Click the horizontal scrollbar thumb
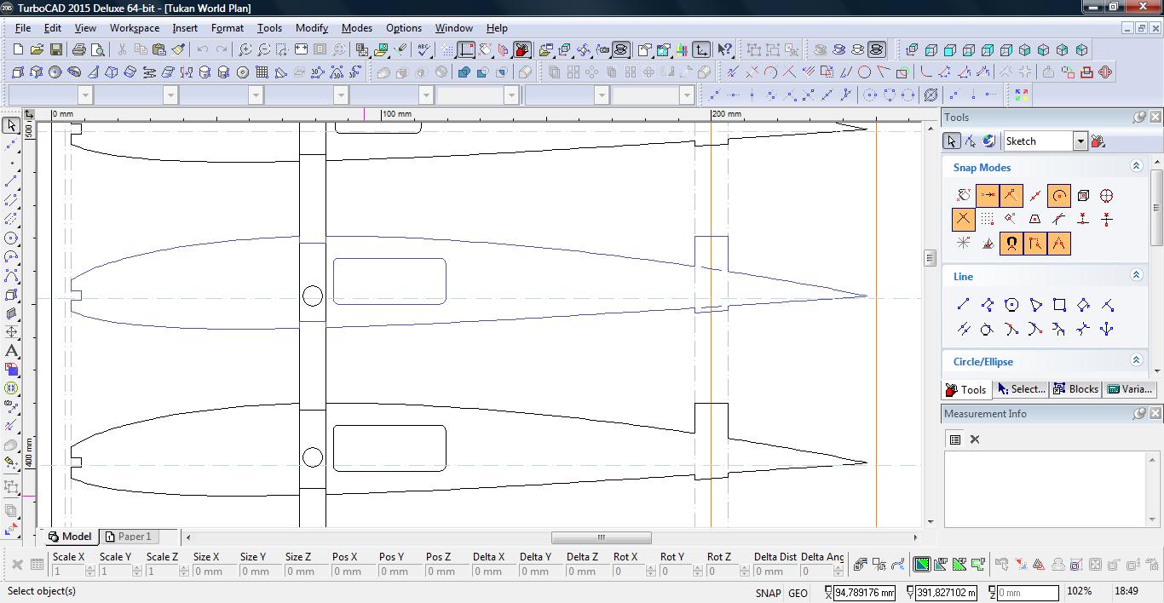 pyautogui.click(x=601, y=537)
